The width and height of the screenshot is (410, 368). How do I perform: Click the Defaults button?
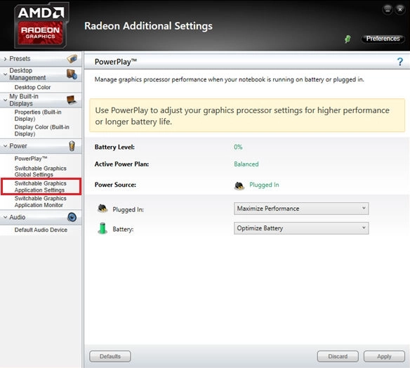coord(110,356)
